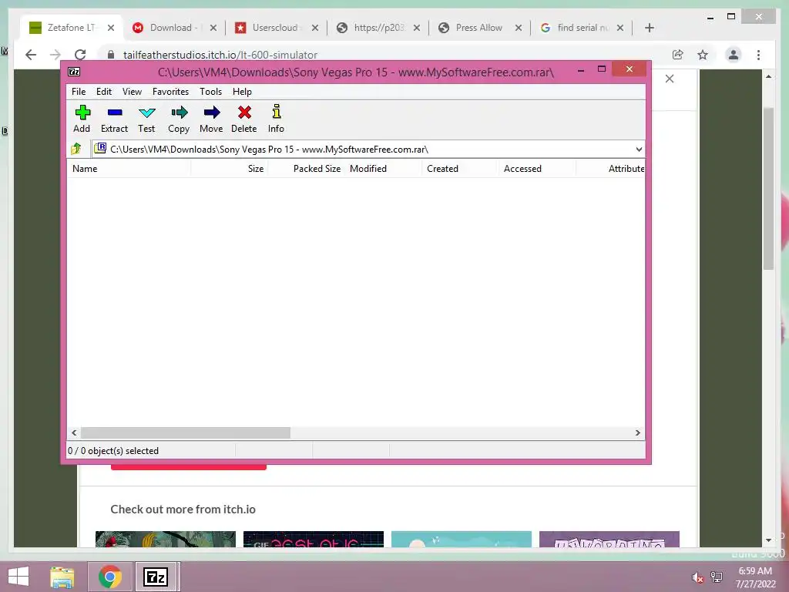Expand the 7-Zip address path dropdown
The image size is (789, 592).
(639, 150)
